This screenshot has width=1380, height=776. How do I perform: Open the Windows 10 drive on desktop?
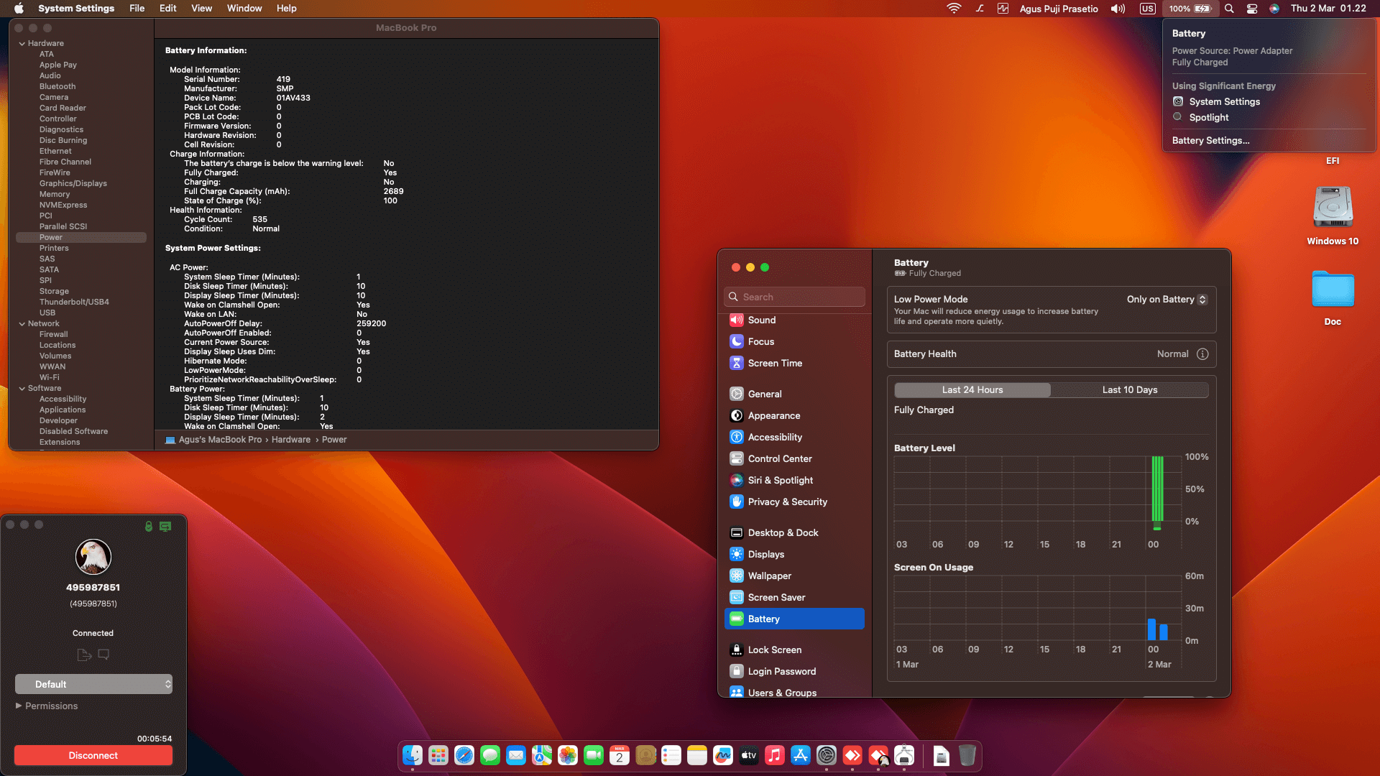click(1333, 208)
